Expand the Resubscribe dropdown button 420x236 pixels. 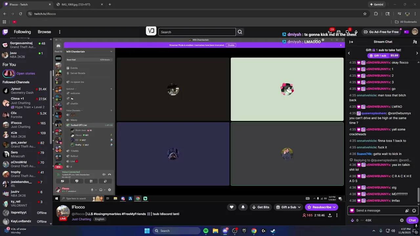click(335, 207)
